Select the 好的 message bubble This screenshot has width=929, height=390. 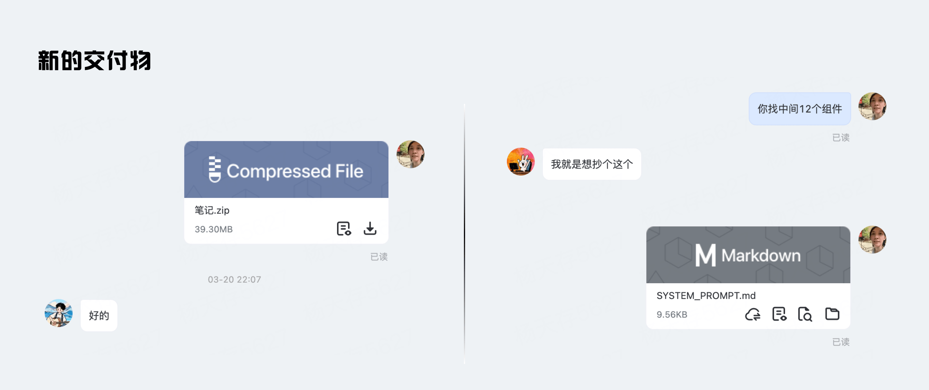[99, 315]
